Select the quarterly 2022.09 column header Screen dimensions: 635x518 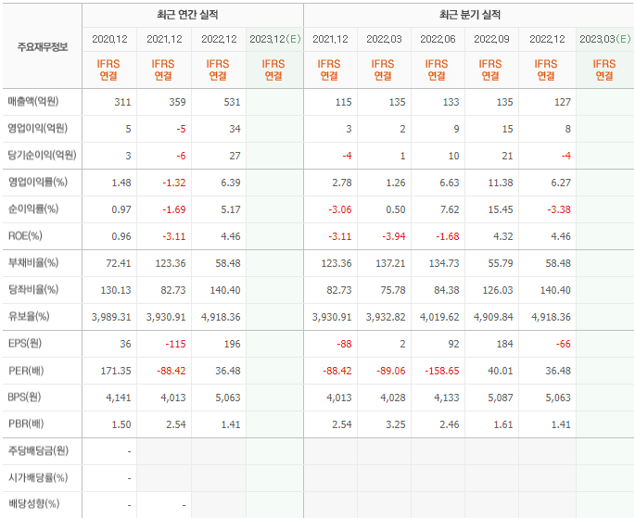[491, 39]
